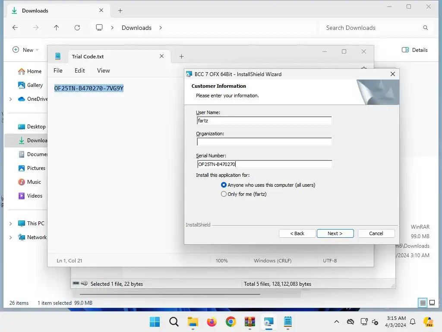The height and width of the screenshot is (332, 442).
Task: Switch to large icons view in File Explorer
Action: click(x=432, y=303)
